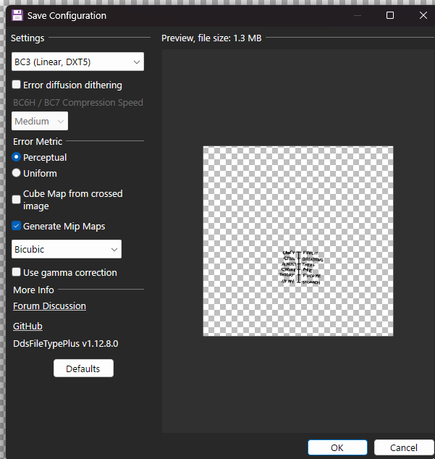Close the Save Configuration dialog
This screenshot has width=435, height=459.
423,15
